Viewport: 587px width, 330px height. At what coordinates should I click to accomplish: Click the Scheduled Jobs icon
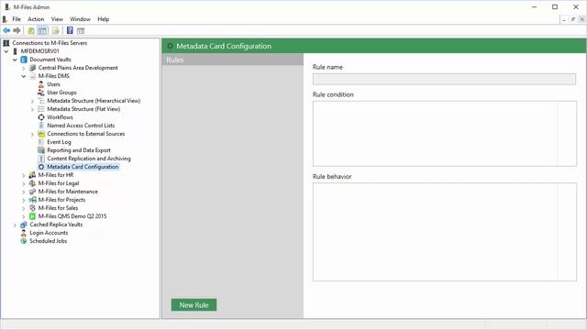[24, 241]
